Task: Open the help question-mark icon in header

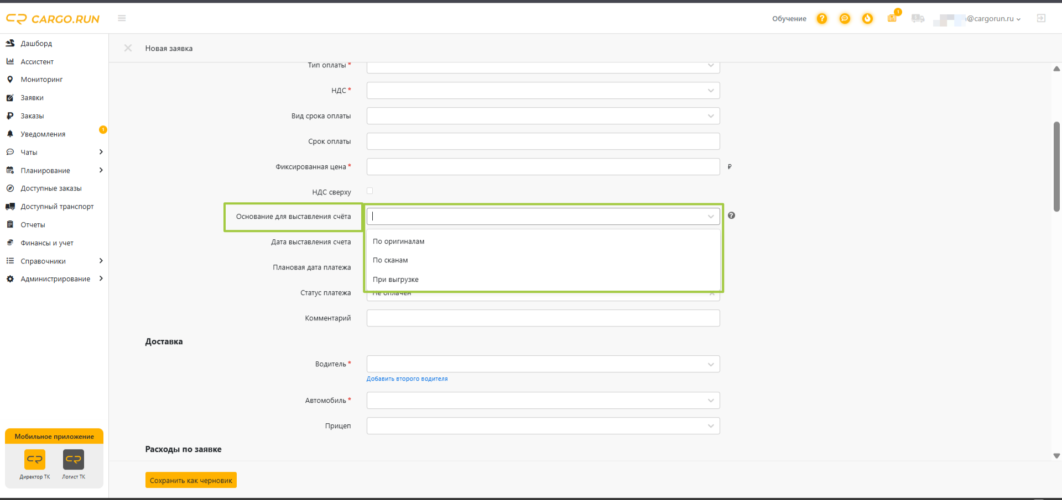Action: pyautogui.click(x=822, y=18)
